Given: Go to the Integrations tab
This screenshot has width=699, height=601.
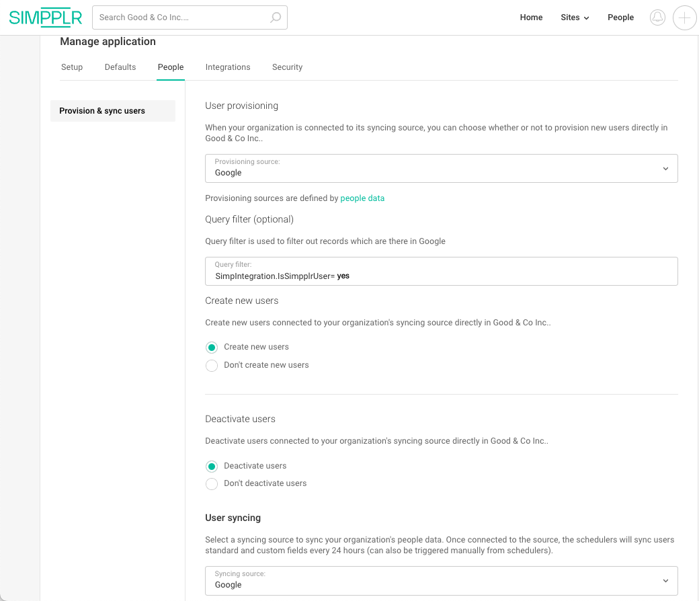Looking at the screenshot, I should pyautogui.click(x=228, y=67).
